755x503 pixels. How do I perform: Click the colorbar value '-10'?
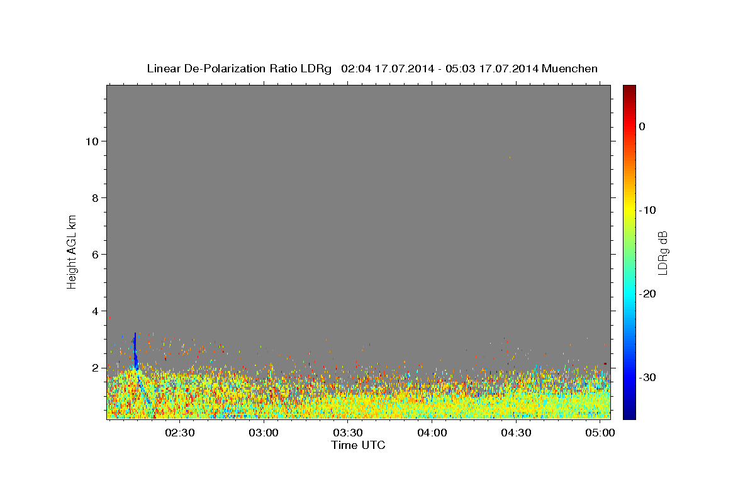[x=647, y=210]
